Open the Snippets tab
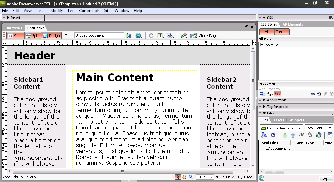Viewport: 334px width, 182px height. (x=296, y=120)
